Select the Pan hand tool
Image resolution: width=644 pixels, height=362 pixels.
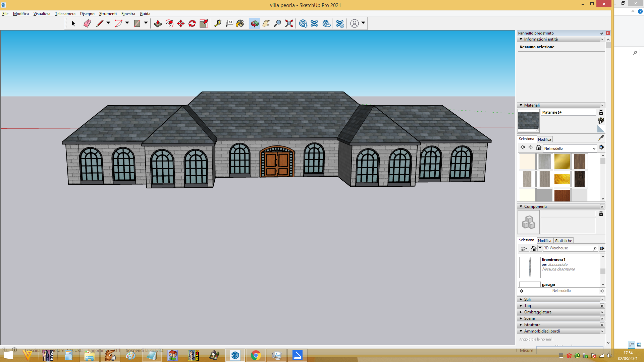(266, 23)
